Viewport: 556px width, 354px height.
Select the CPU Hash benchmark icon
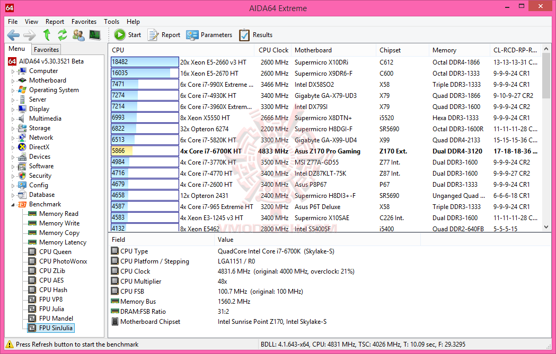[32, 289]
